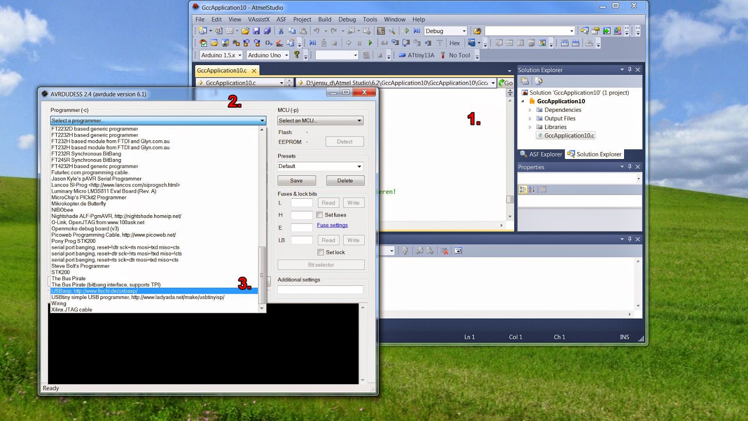Click the open folder icon beside Debug dropdown
This screenshot has width=748, height=421.
coord(477,31)
